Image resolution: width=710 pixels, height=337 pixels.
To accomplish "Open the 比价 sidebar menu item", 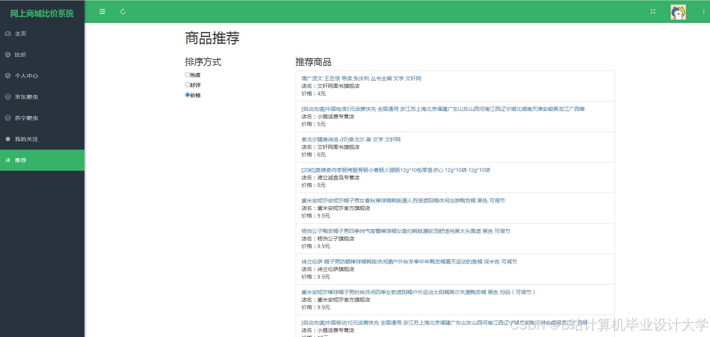I will (42, 55).
